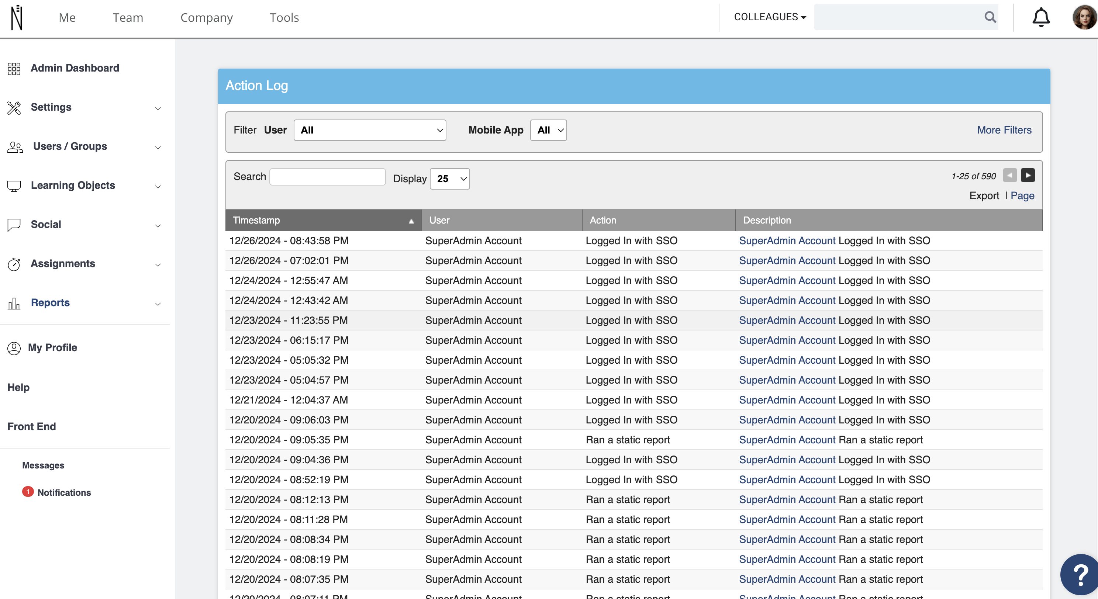
Task: Click the magnifier search icon in header
Action: tap(990, 17)
